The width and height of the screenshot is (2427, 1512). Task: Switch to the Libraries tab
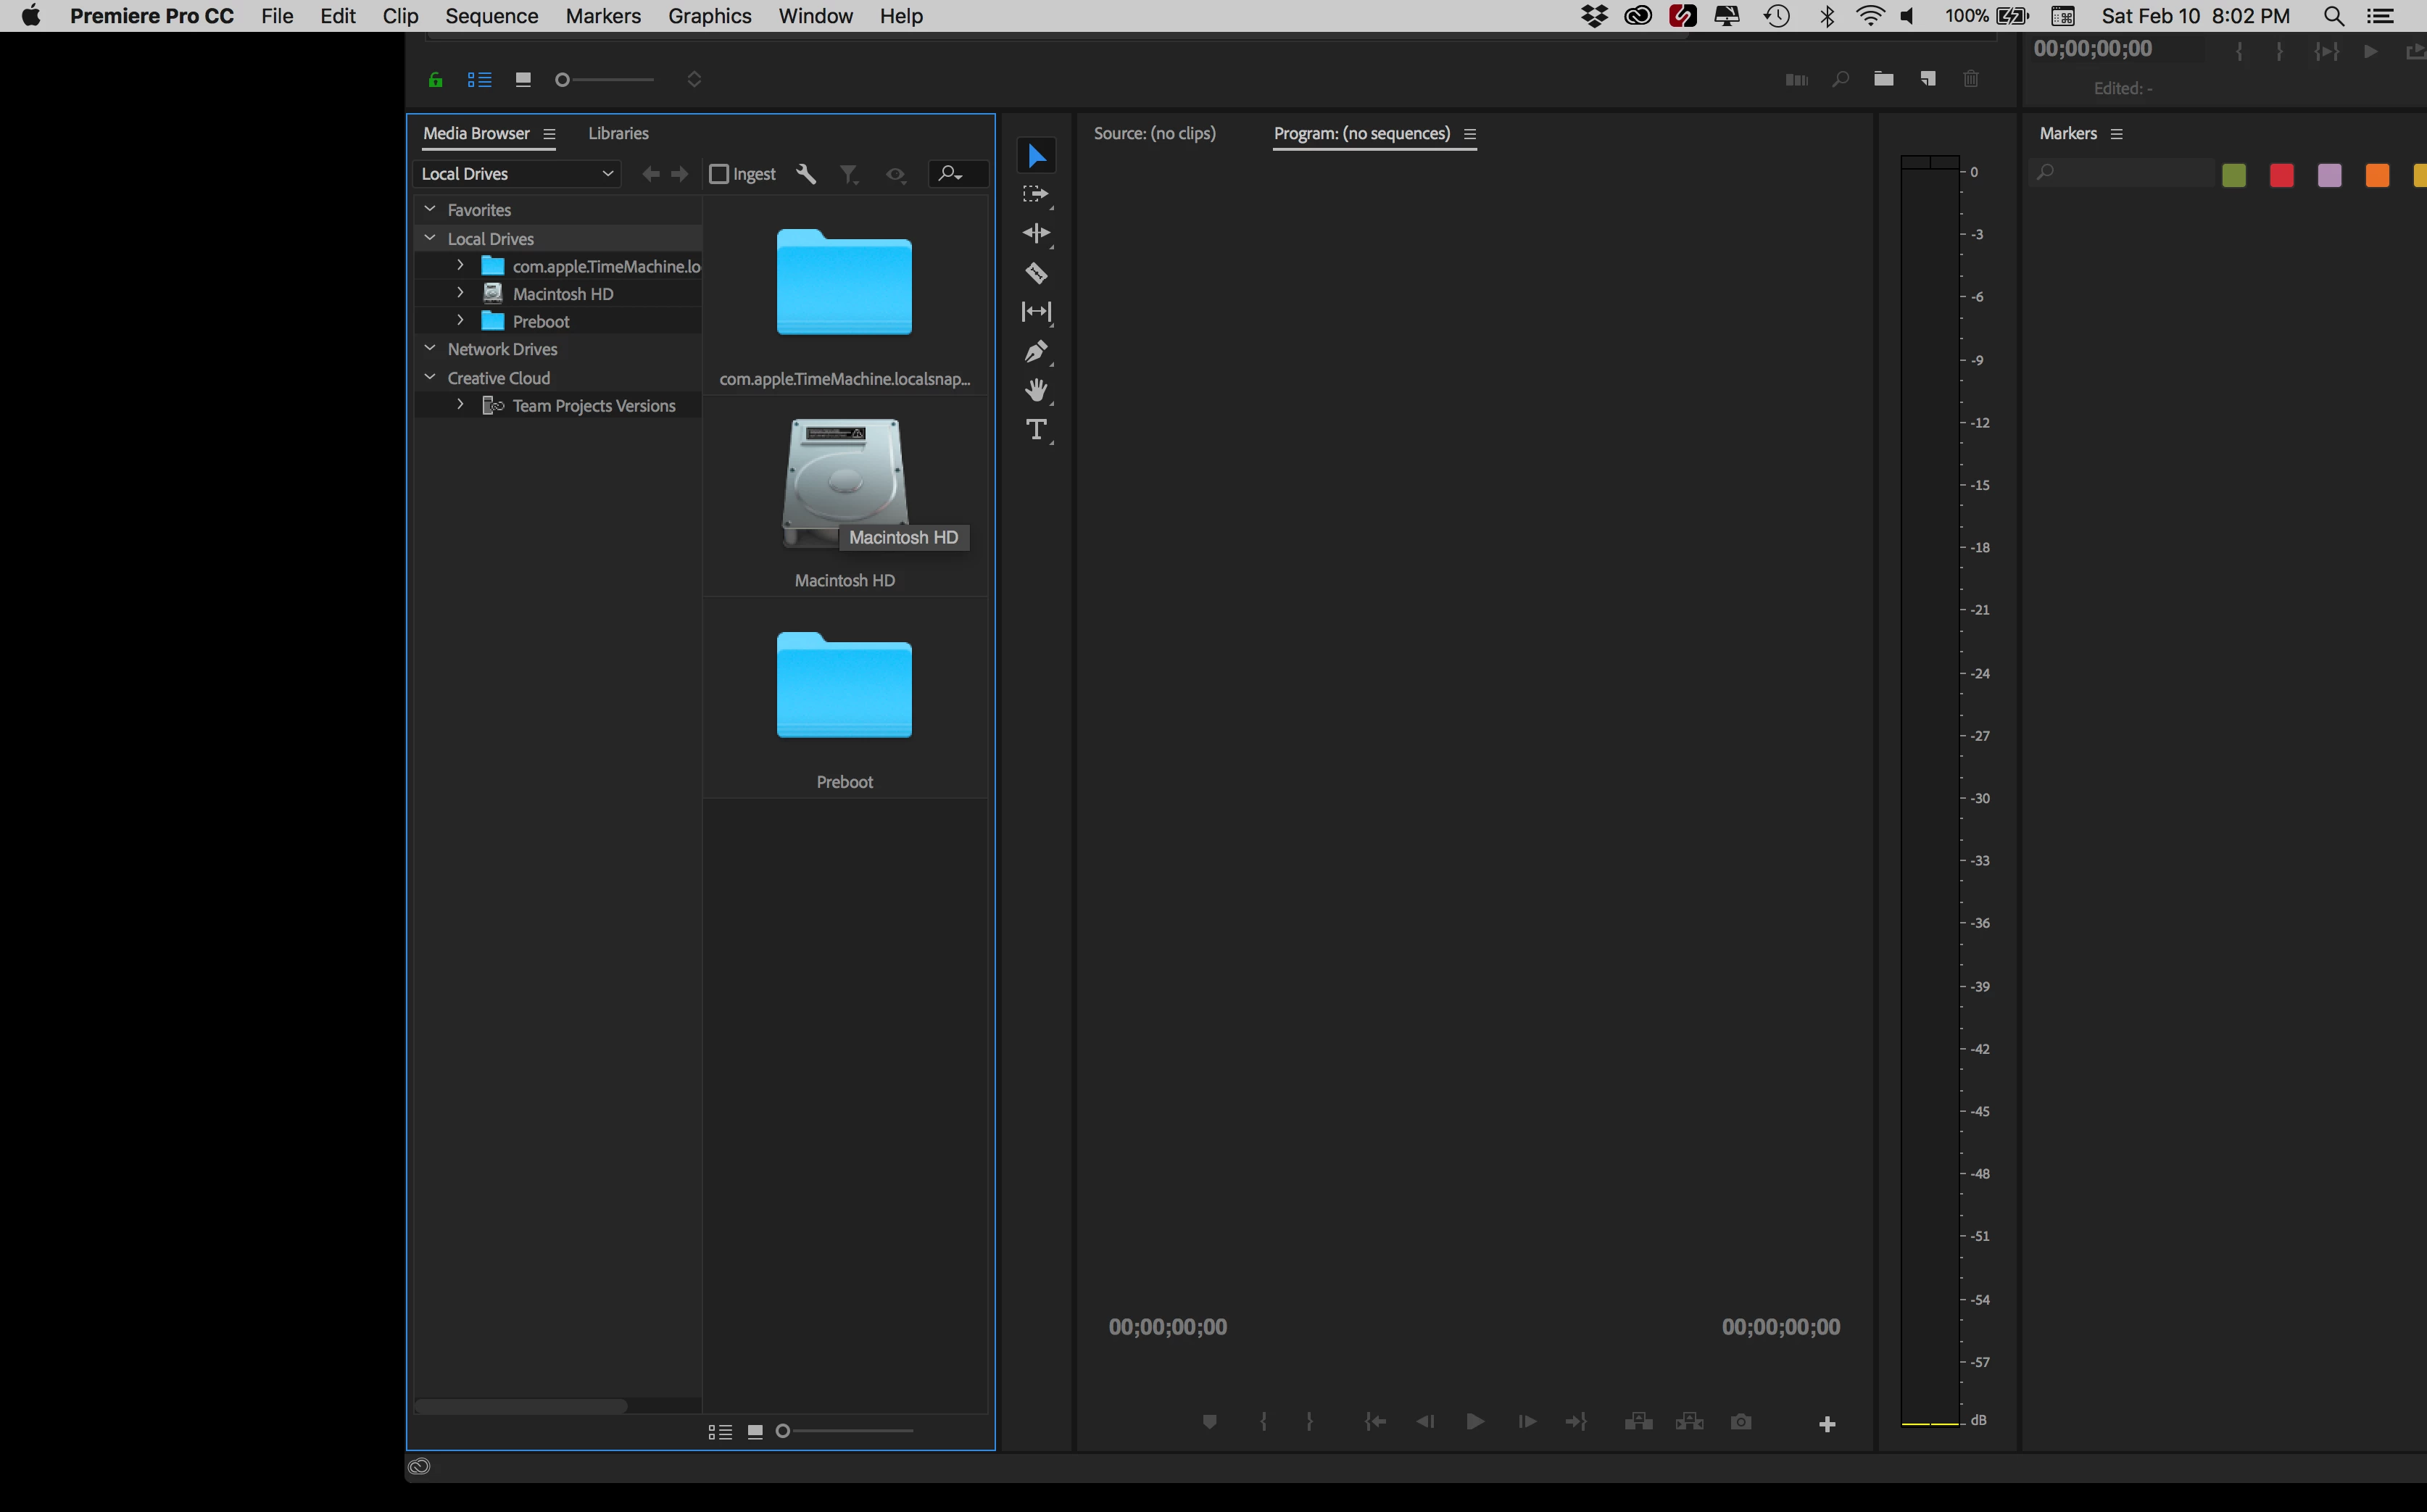click(618, 133)
